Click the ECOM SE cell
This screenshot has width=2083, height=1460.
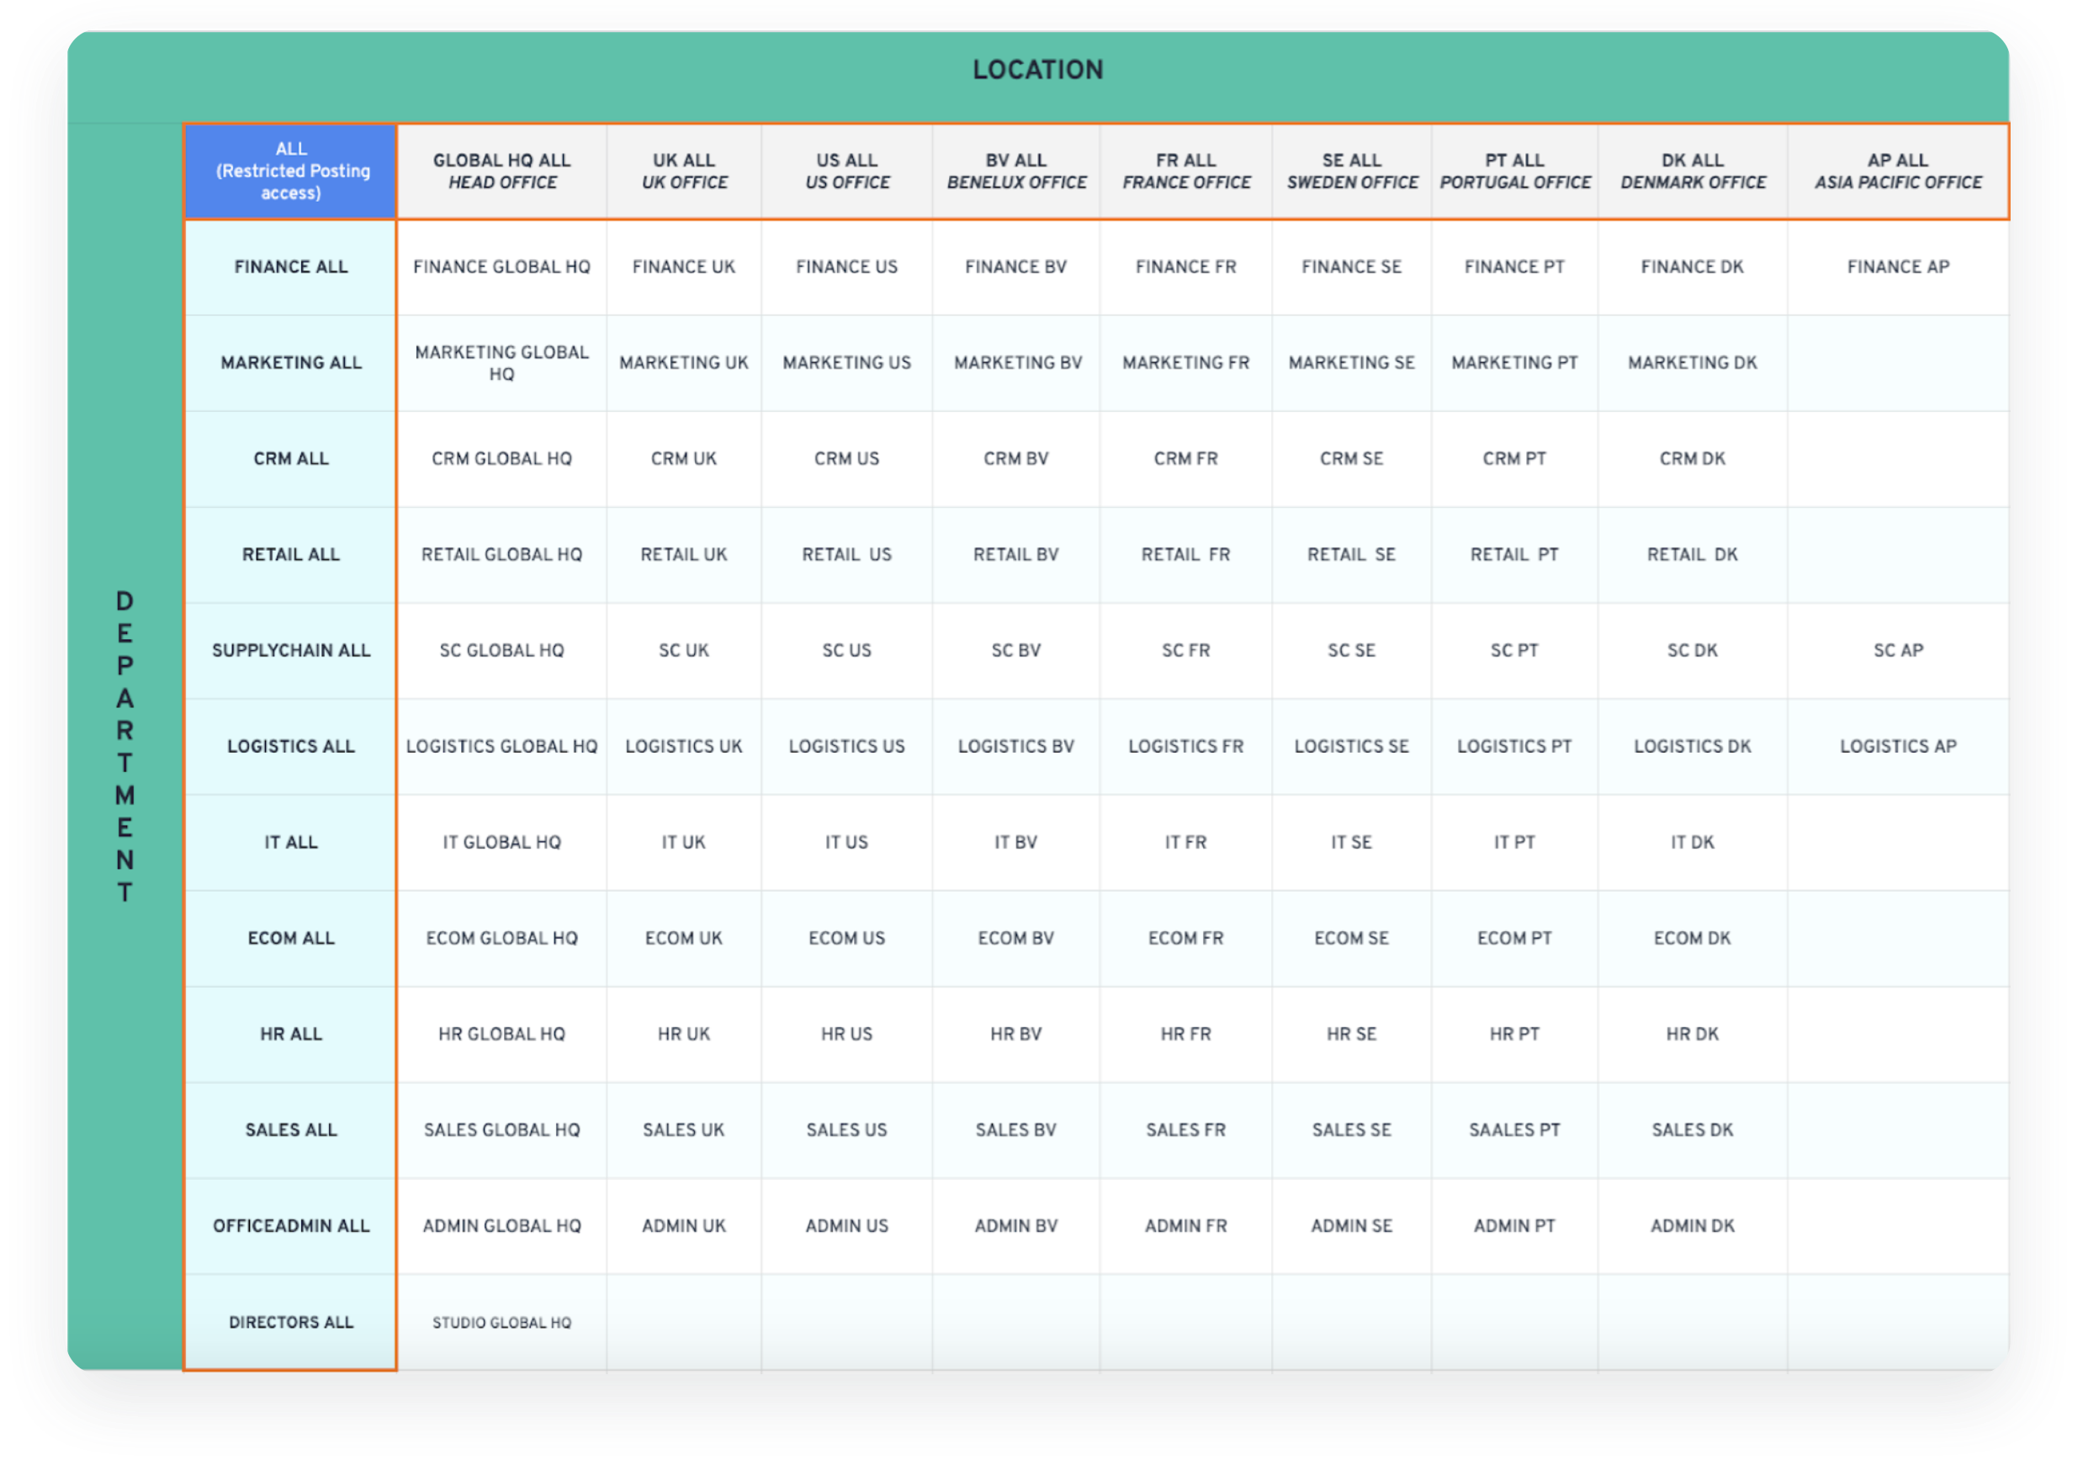click(1351, 939)
